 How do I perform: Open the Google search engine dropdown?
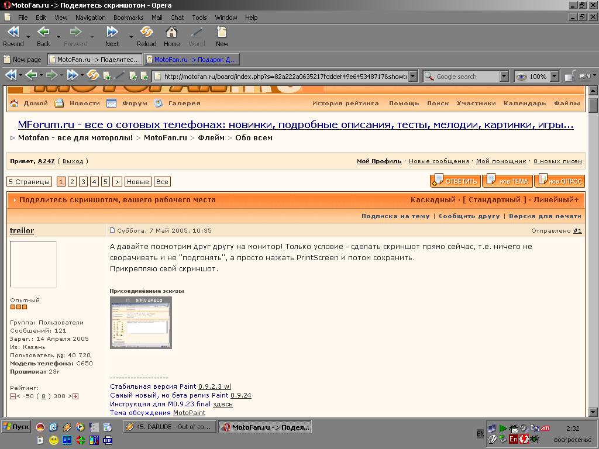(x=504, y=77)
